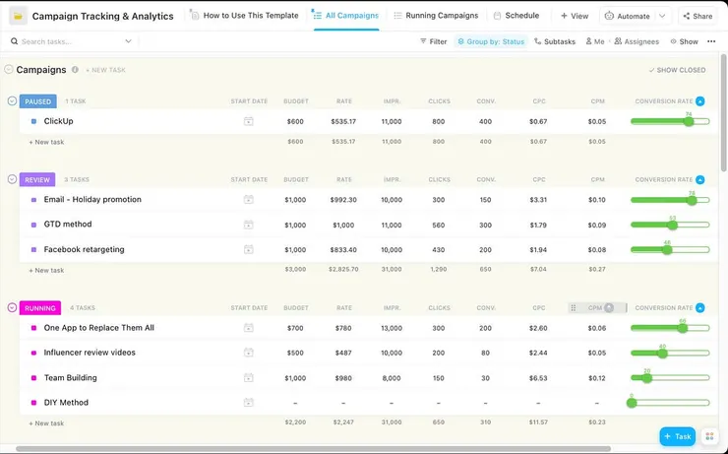Open the search options dropdown arrow
This screenshot has width=728, height=454.
coord(128,41)
